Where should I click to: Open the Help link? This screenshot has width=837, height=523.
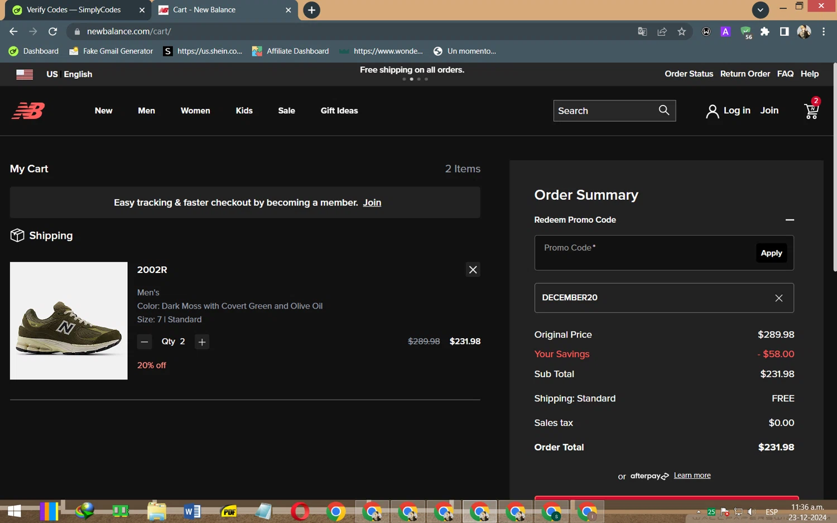click(x=810, y=74)
